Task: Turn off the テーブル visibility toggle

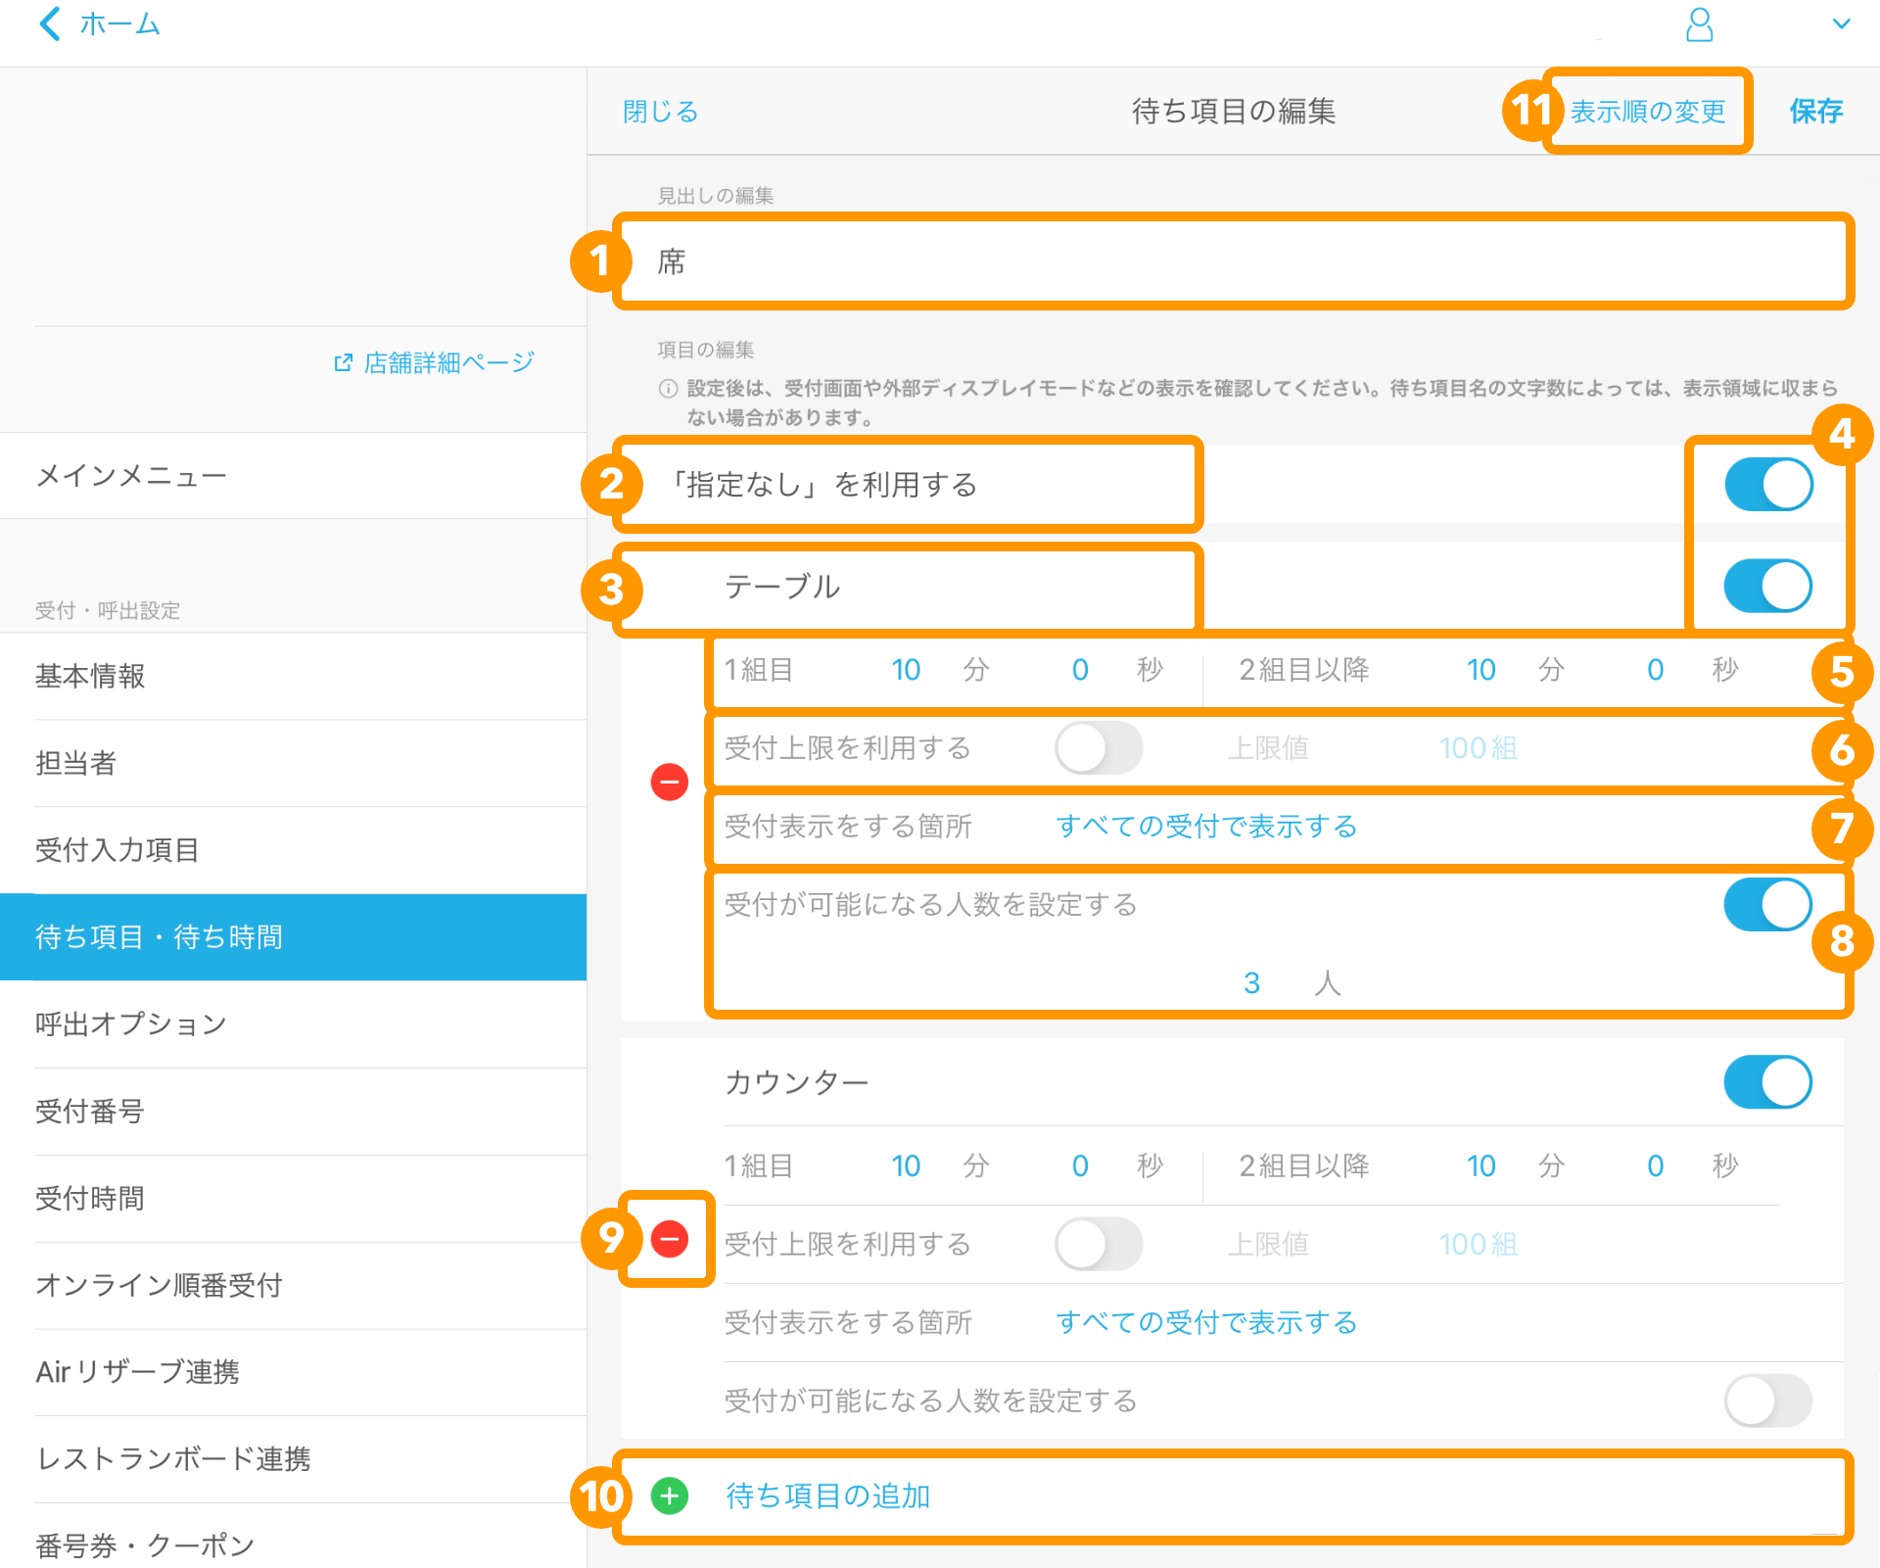Action: coord(1768,586)
